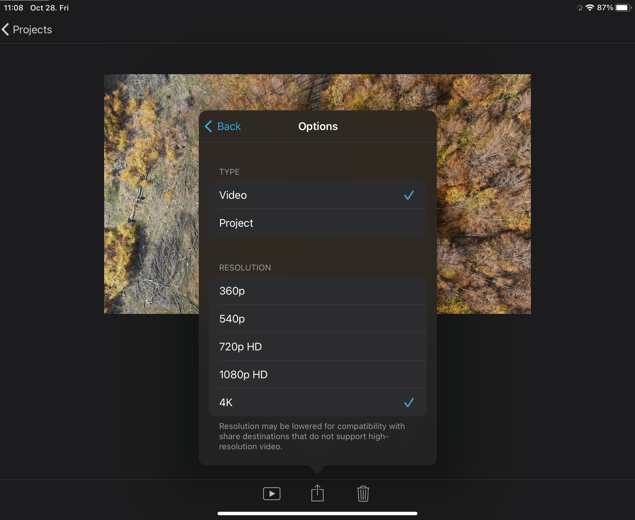Go back to Projects

click(x=27, y=29)
